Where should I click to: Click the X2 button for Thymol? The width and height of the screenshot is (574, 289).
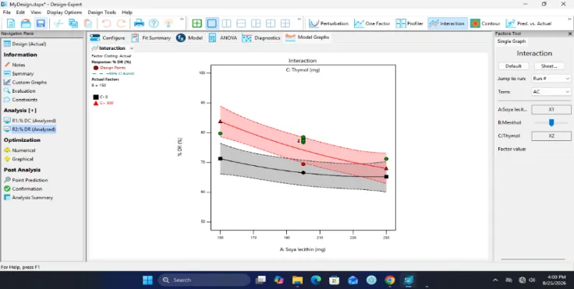[x=551, y=136]
